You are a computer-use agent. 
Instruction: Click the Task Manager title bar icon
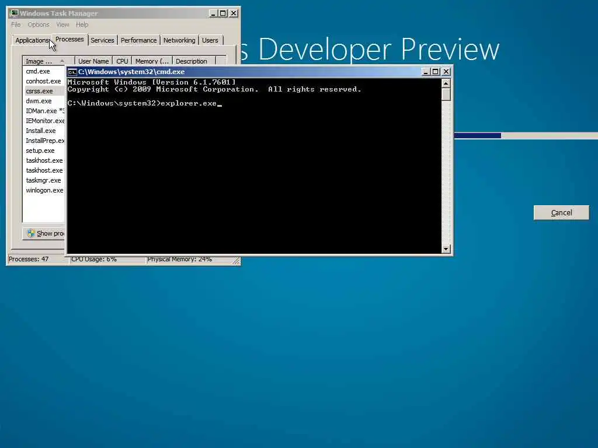(14, 13)
